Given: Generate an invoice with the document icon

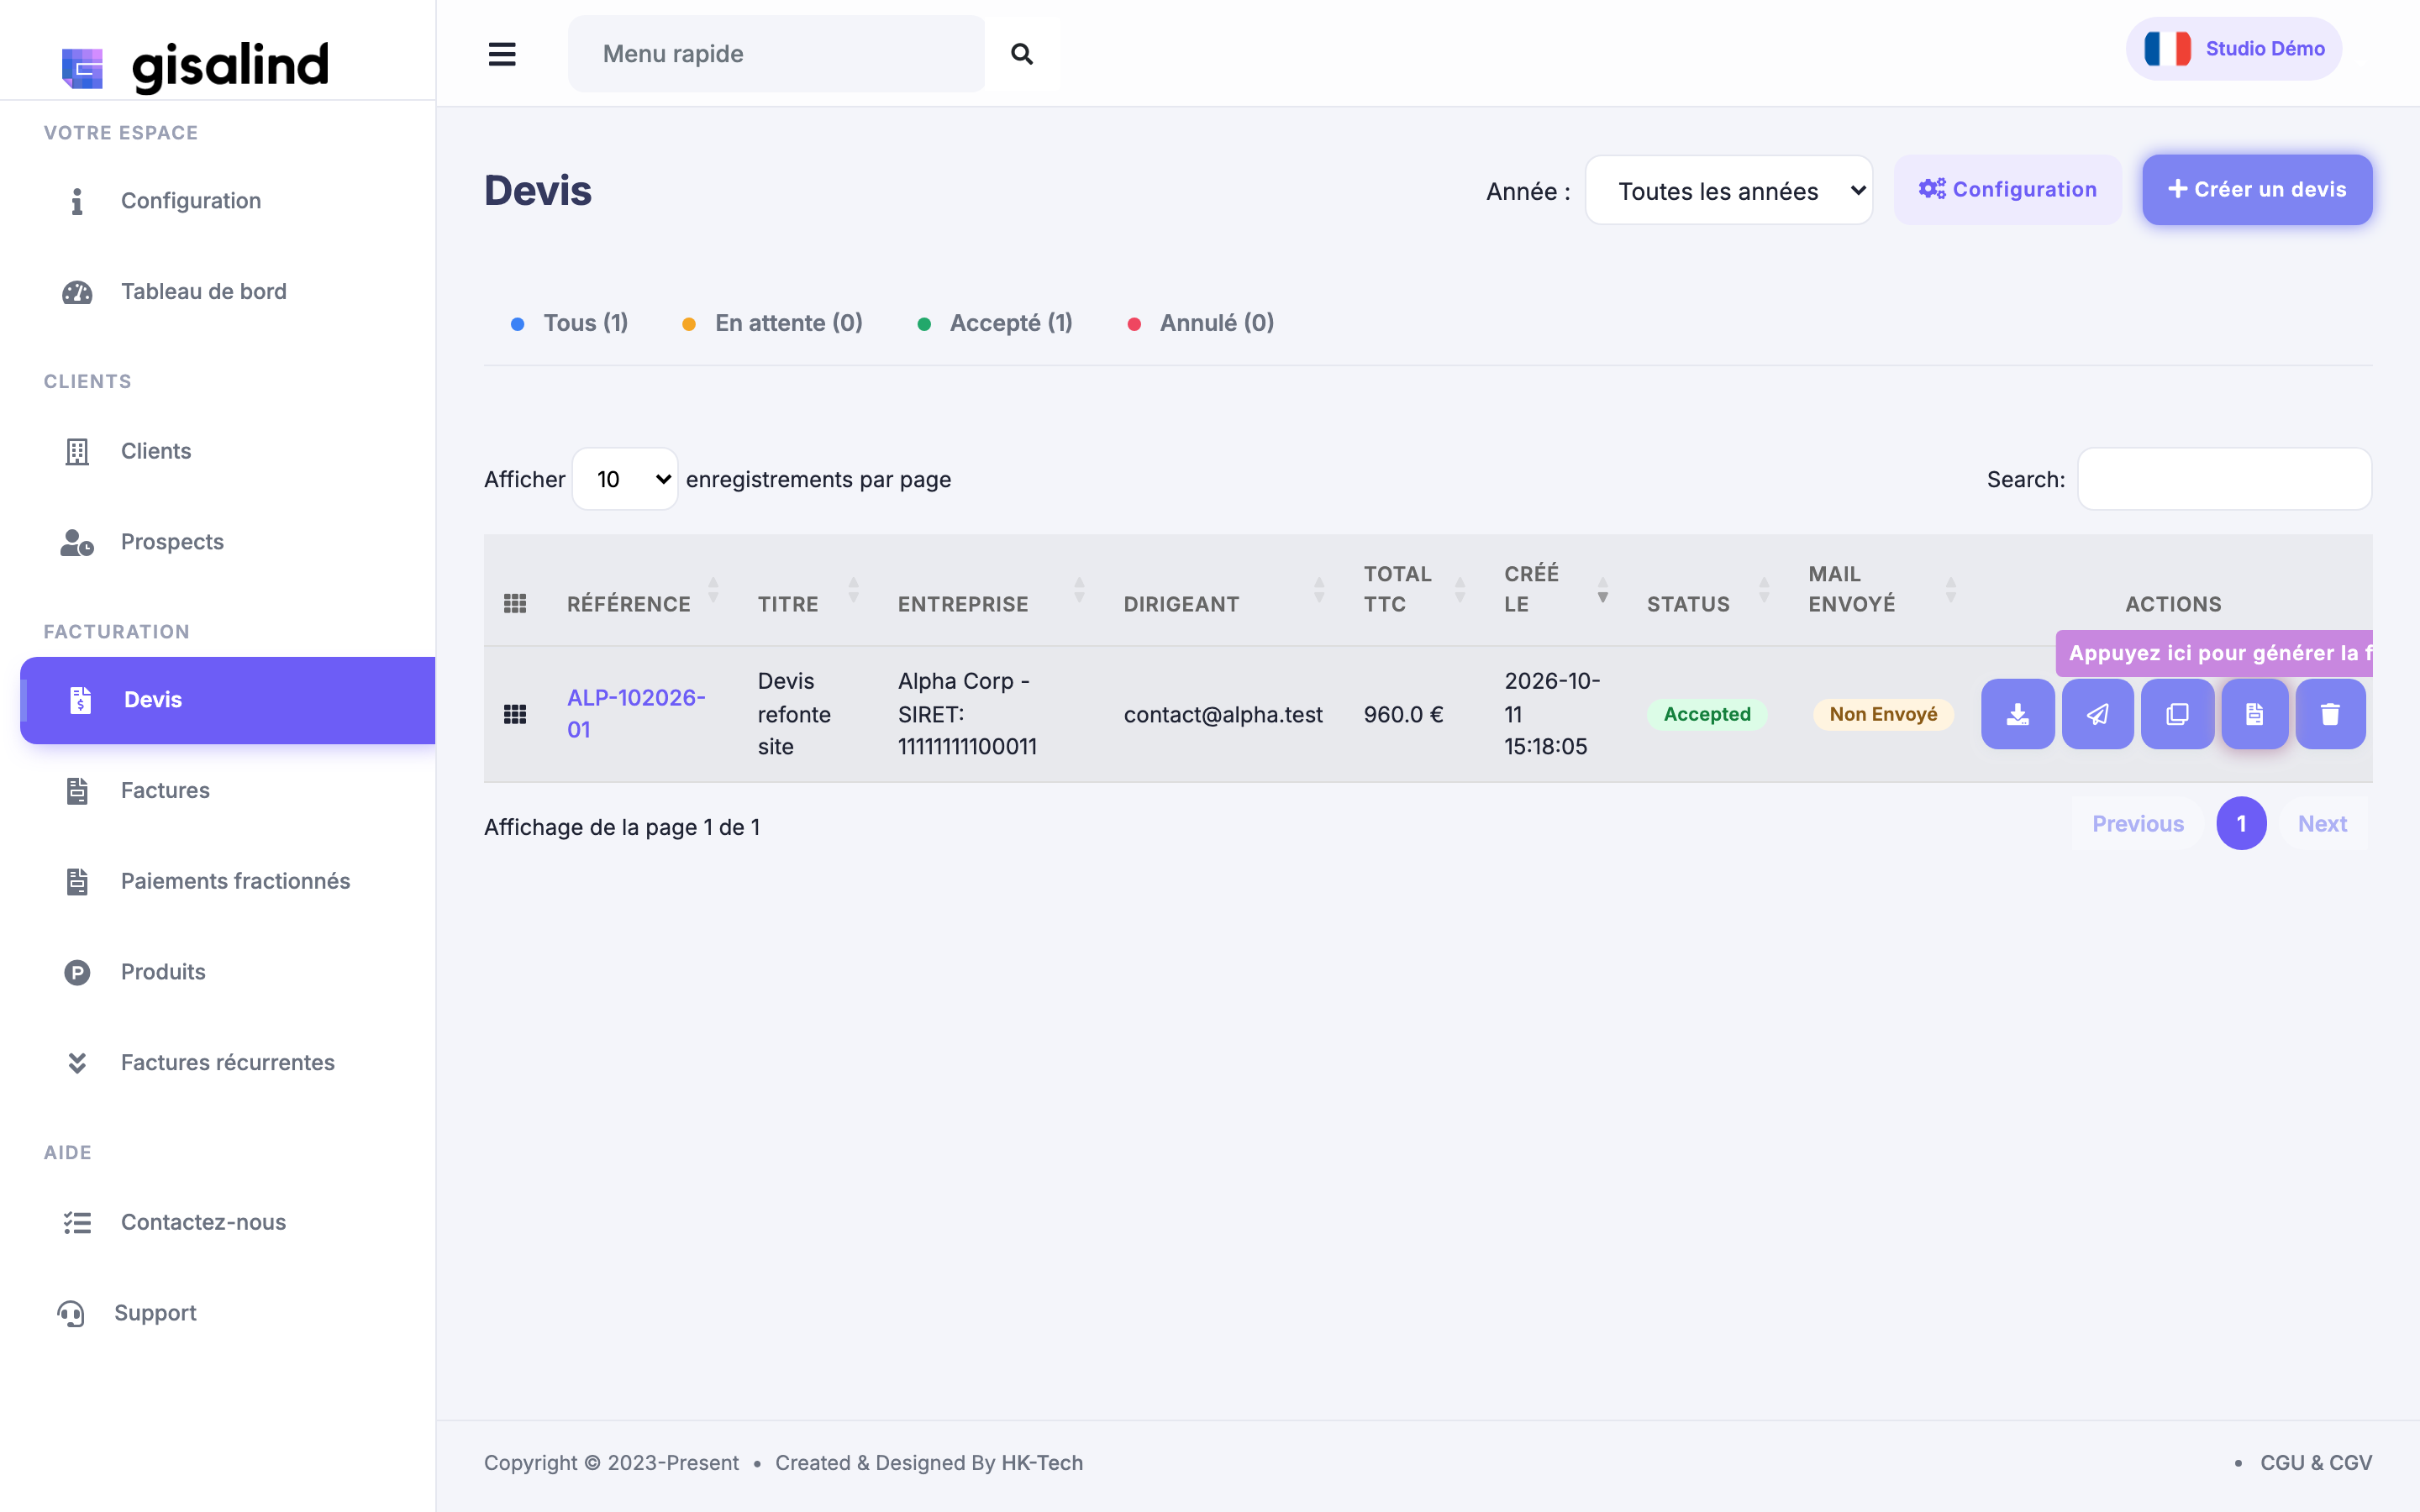Looking at the screenshot, I should pyautogui.click(x=2254, y=714).
